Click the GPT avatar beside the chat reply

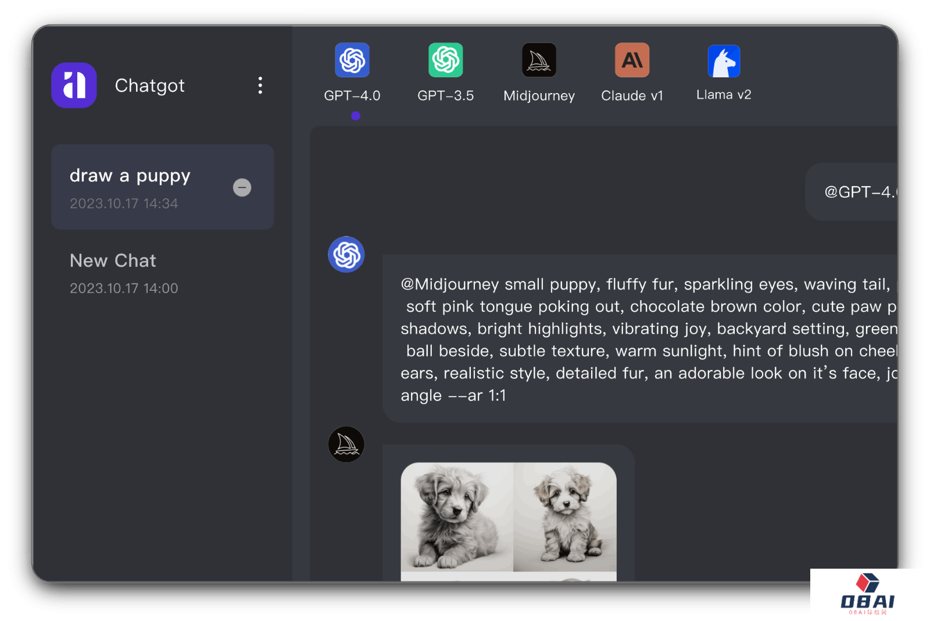click(346, 254)
